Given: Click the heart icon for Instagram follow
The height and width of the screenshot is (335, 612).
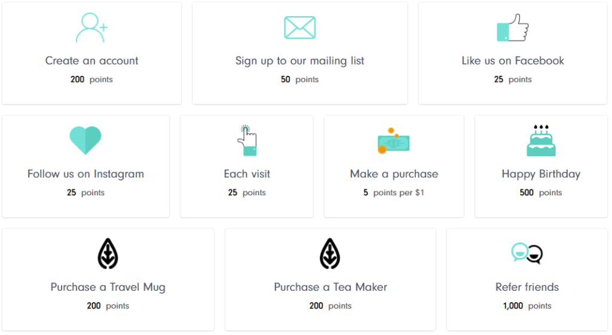Looking at the screenshot, I should click(x=85, y=140).
